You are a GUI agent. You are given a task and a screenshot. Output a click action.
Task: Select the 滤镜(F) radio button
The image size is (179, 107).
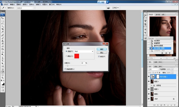coord(66,51)
